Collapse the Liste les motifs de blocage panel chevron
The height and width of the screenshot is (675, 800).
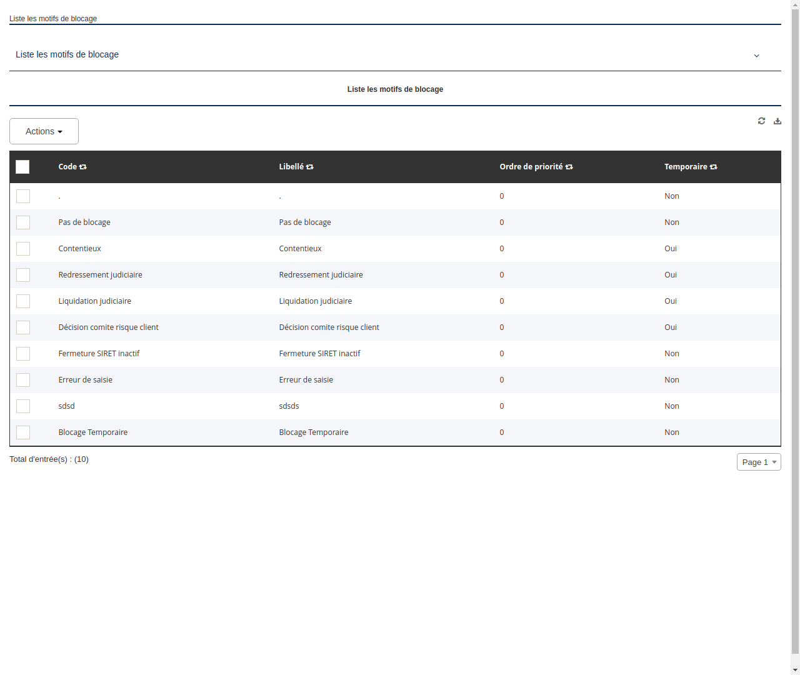[756, 56]
